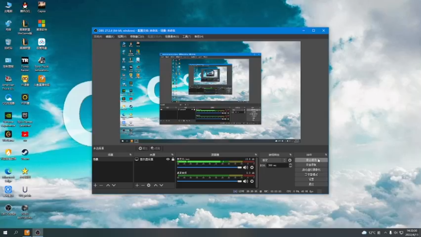Viewport: 421px width, 237px height.
Task: Move scene down in Scenes panel
Action: coord(114,185)
